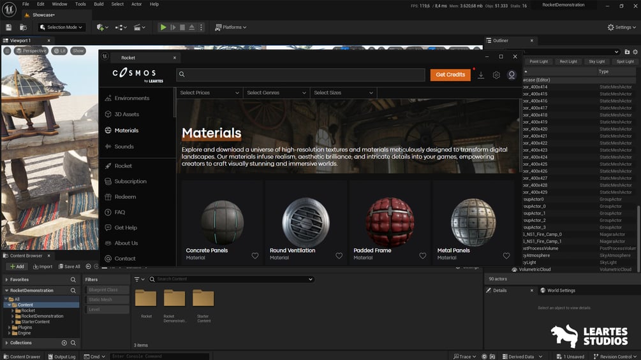This screenshot has width=641, height=360.
Task: Click the Cosmos search field
Action: 301,75
